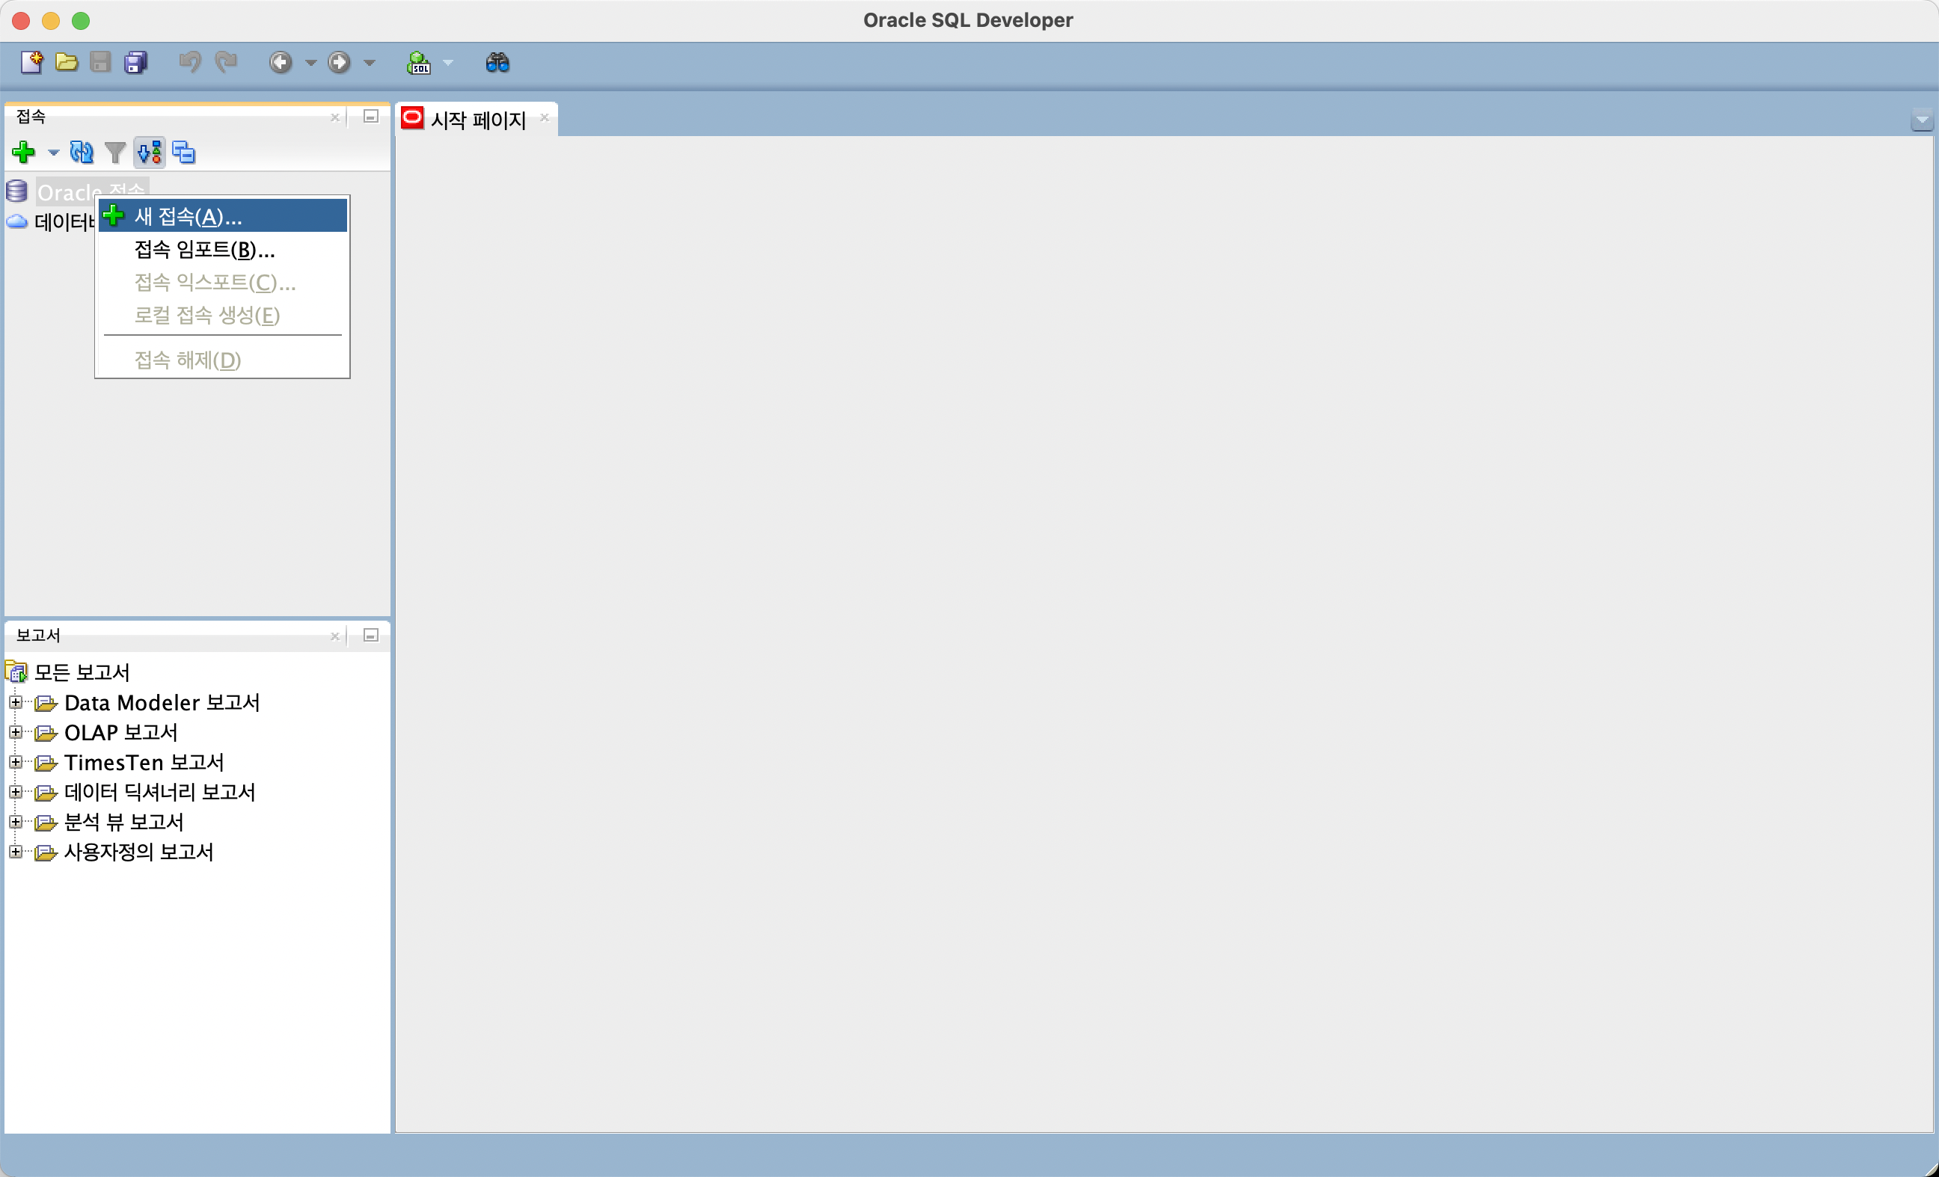
Task: Click the macOS green zoom window button
Action: coord(81,20)
